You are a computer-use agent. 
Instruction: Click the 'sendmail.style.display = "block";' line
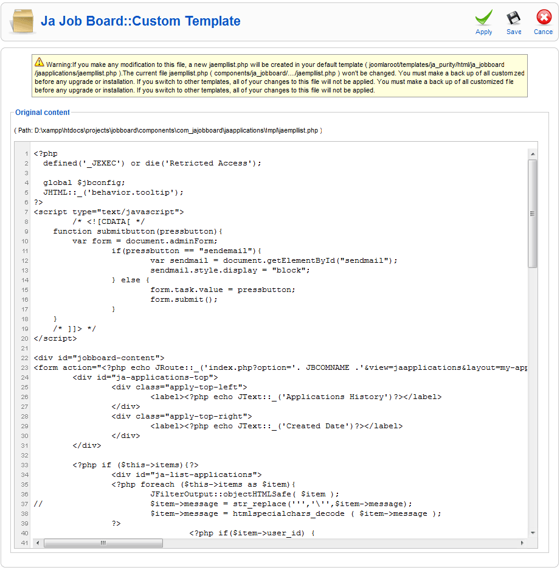click(x=230, y=270)
